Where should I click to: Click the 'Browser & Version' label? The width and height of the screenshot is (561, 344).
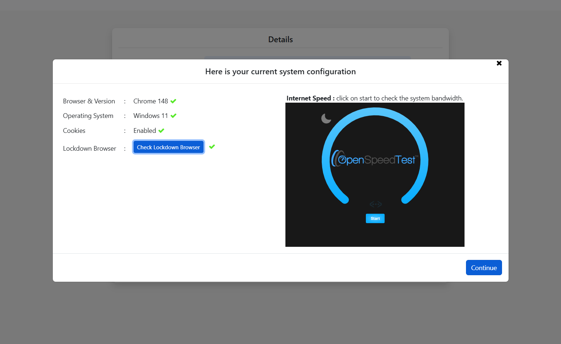point(89,101)
